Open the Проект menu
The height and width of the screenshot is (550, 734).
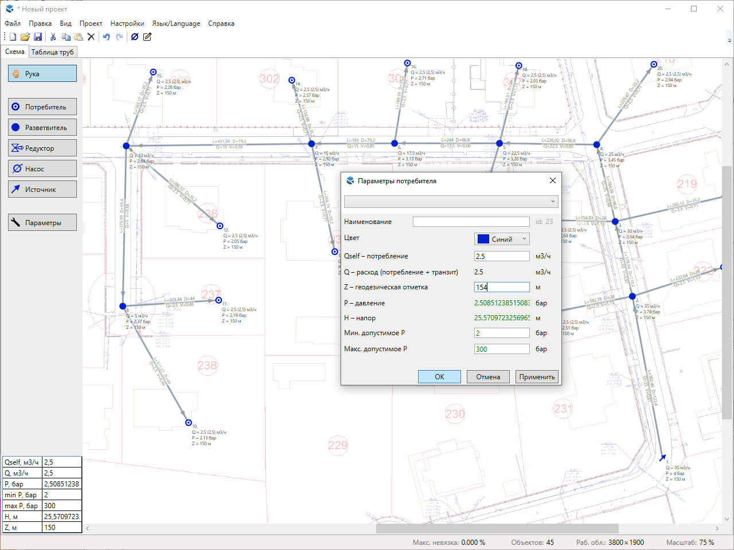pos(91,23)
